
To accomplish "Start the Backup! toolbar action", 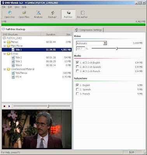I will [x=52, y=14].
